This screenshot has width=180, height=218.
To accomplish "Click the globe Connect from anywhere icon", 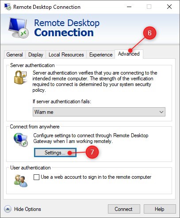I will [x=21, y=140].
